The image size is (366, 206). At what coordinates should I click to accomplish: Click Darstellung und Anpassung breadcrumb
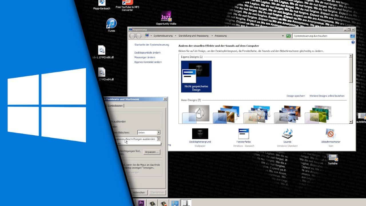tap(194, 36)
